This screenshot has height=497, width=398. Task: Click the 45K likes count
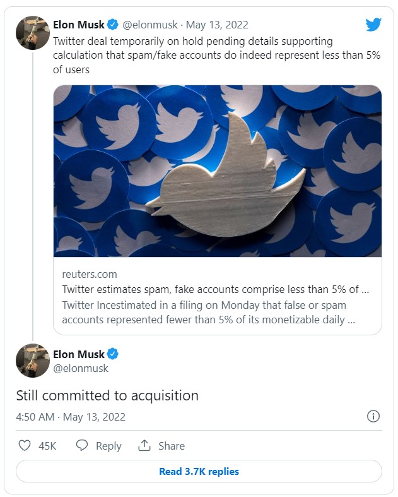[47, 446]
